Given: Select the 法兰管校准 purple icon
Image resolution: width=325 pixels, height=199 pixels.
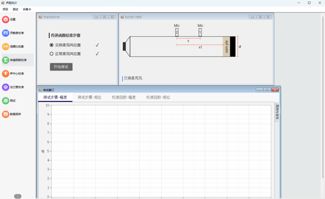Looking at the screenshot, I should (6, 87).
